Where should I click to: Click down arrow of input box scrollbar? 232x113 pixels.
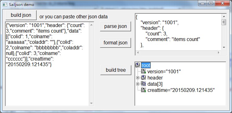(91, 103)
